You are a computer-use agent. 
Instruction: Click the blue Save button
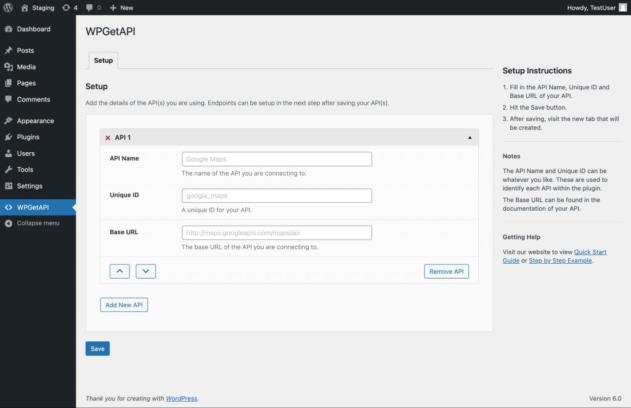click(97, 348)
